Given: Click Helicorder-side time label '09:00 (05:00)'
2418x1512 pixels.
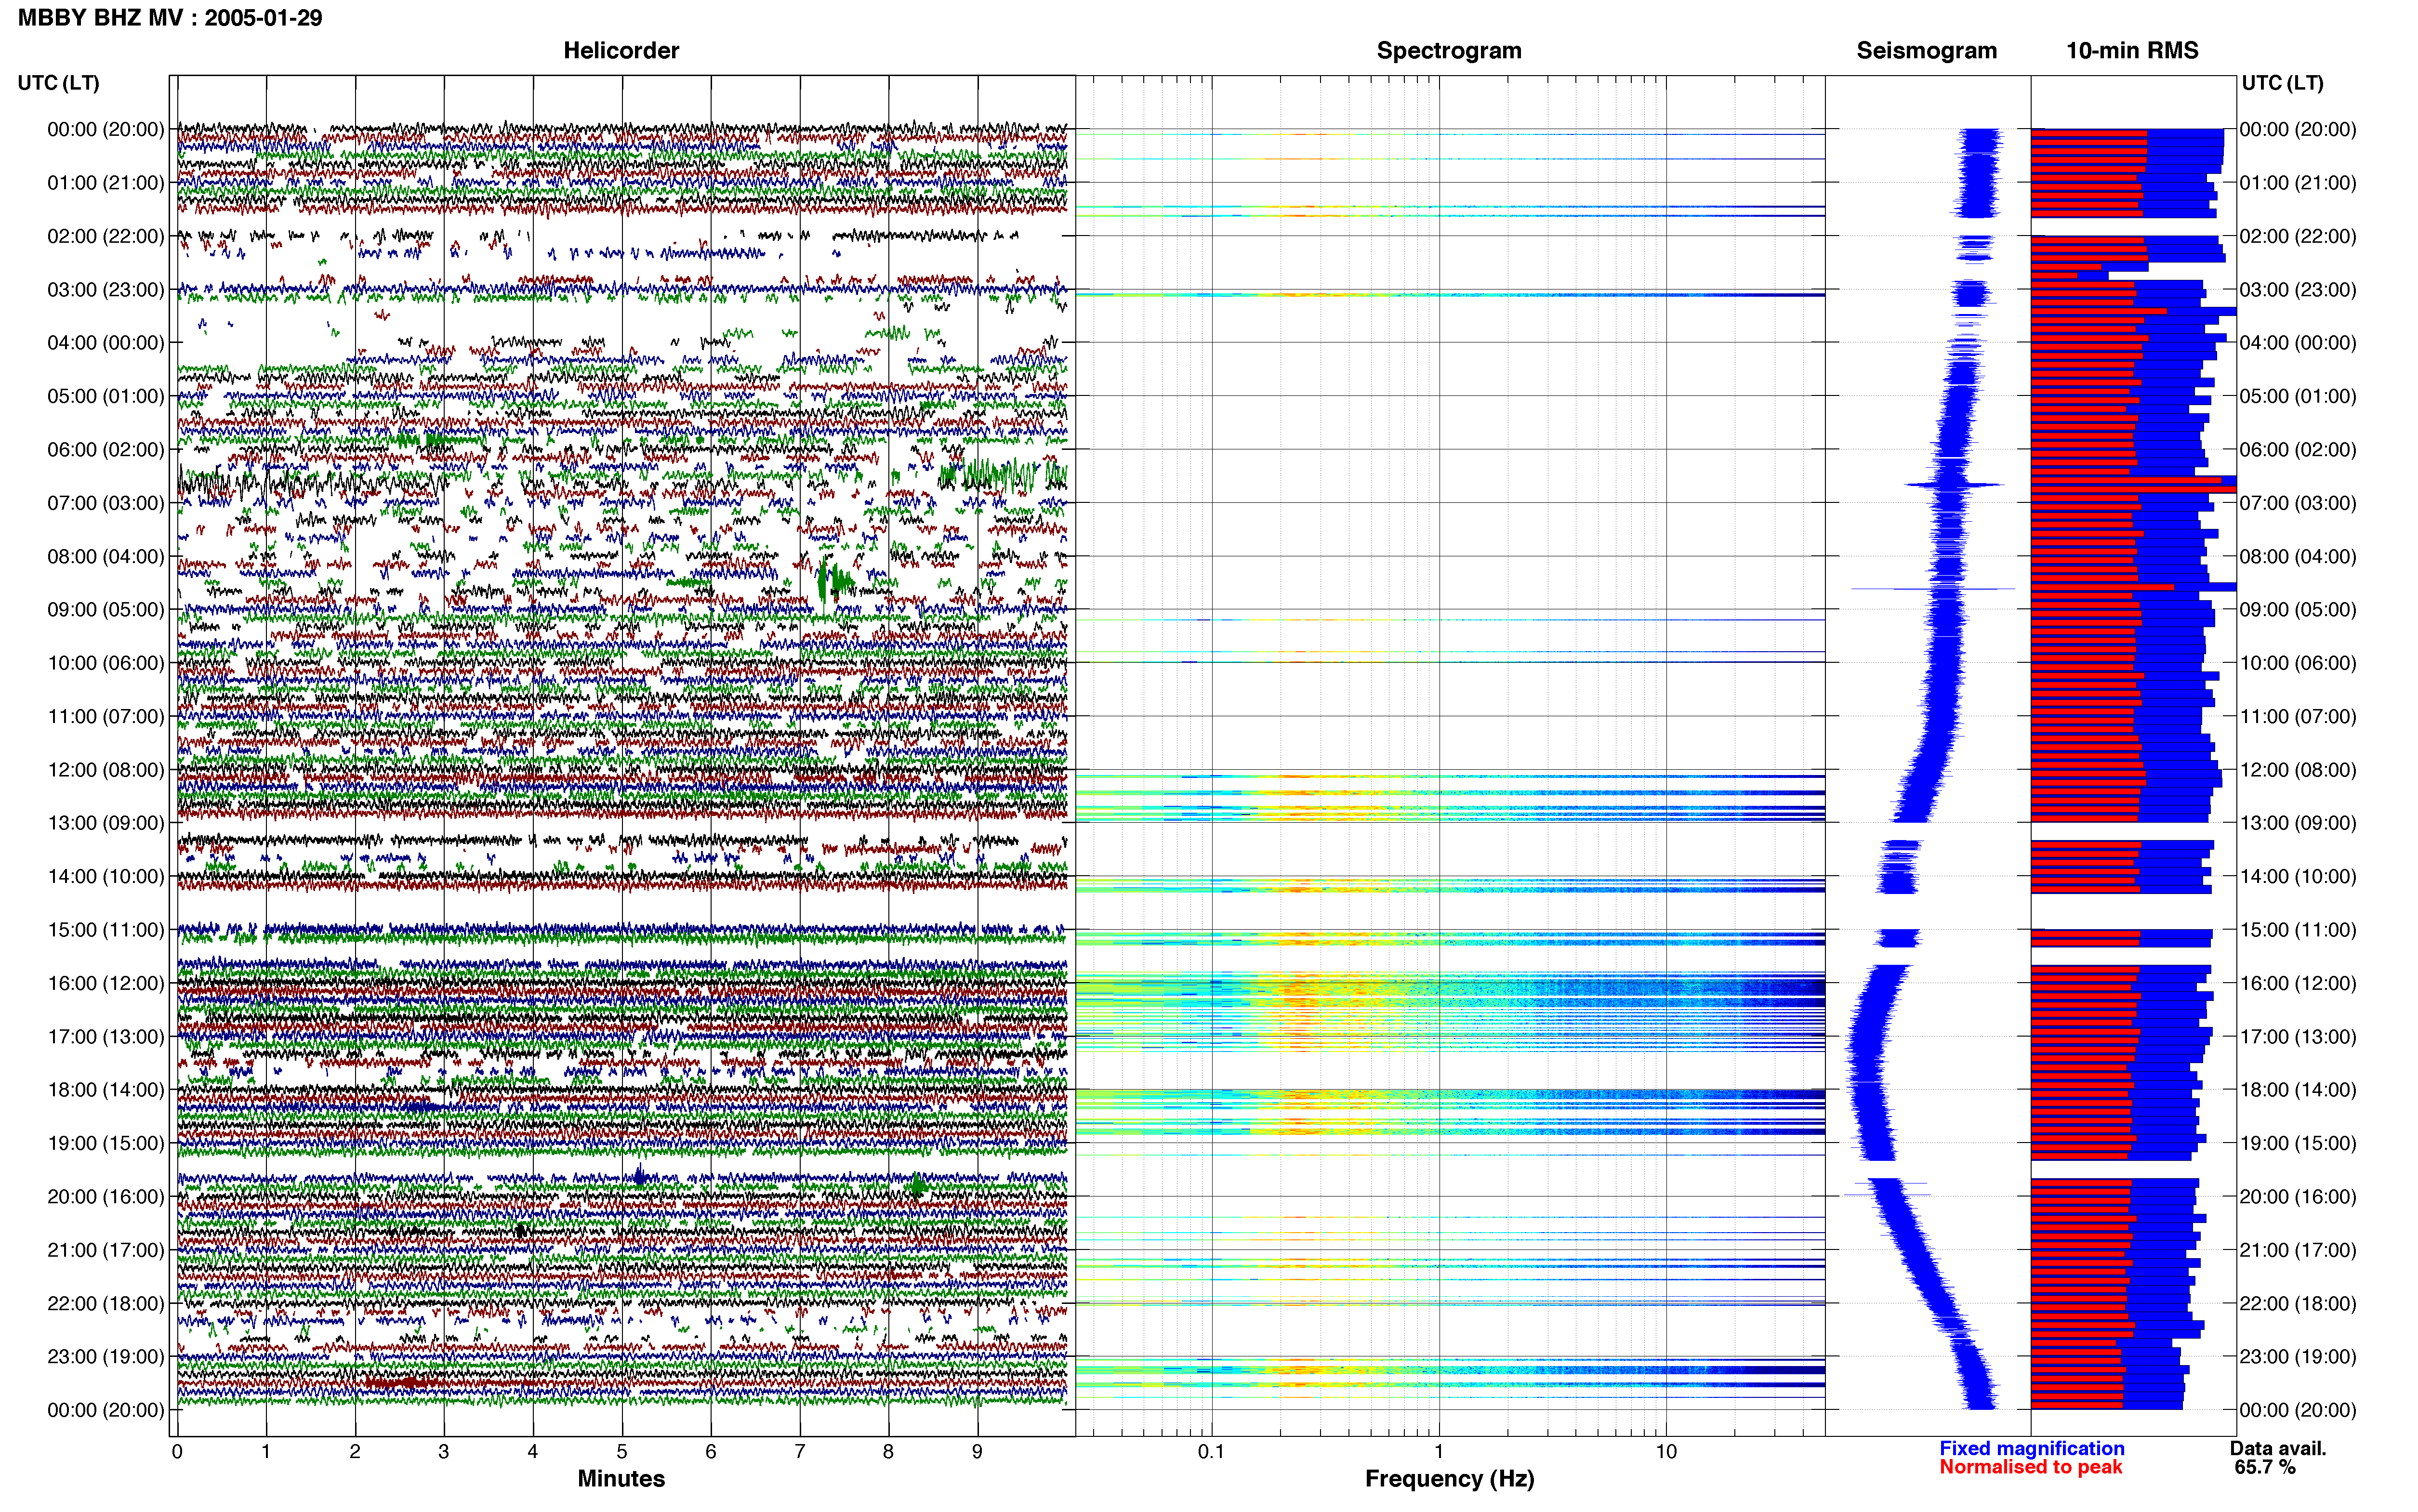Looking at the screenshot, I should click(x=106, y=610).
